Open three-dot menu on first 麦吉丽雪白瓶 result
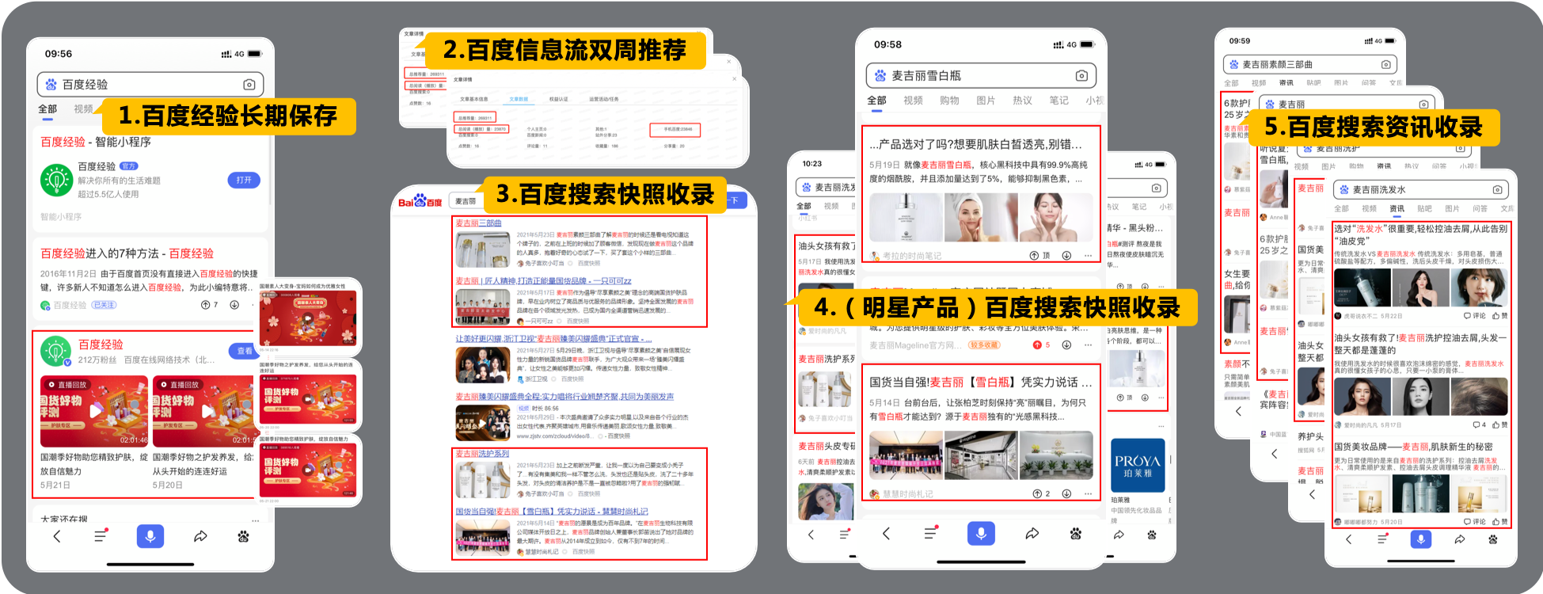 pos(1088,256)
